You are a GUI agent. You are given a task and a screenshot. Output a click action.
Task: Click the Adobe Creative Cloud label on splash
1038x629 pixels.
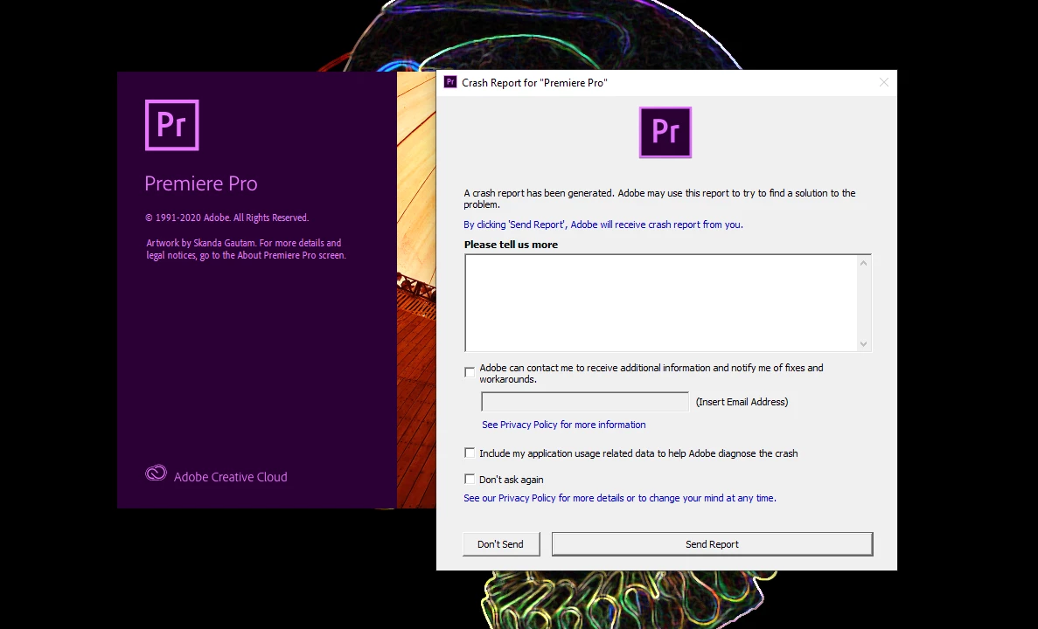(230, 477)
